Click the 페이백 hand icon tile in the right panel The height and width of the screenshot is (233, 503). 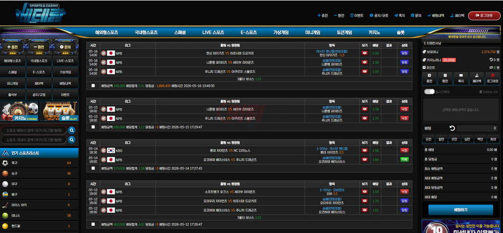coord(477,78)
